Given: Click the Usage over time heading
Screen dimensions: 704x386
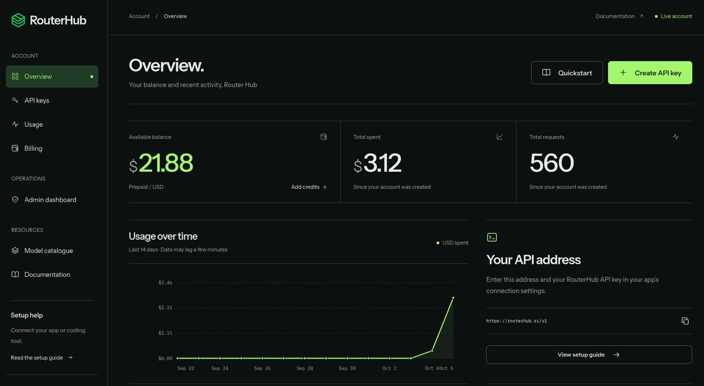Looking at the screenshot, I should point(163,236).
